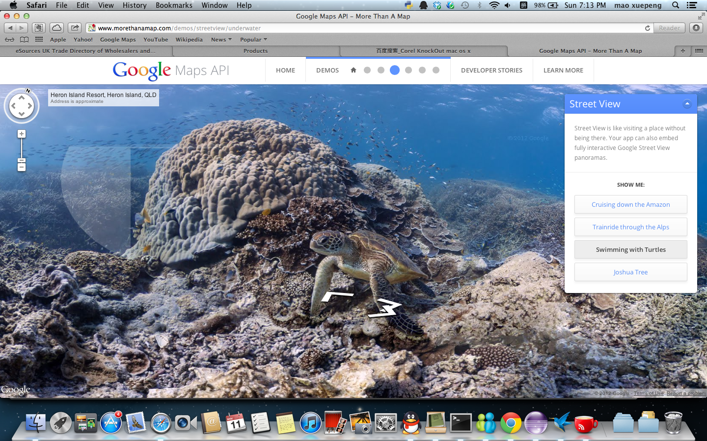Open the Reading List glasses icon
707x441 pixels.
(x=9, y=40)
